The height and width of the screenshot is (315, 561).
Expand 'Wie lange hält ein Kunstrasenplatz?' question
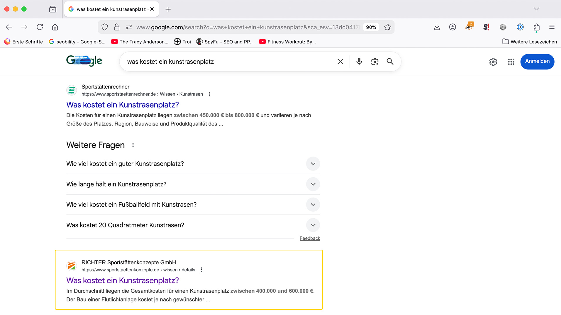click(313, 184)
